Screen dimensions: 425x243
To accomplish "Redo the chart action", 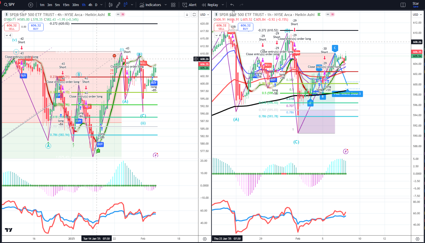I will coord(241,5).
